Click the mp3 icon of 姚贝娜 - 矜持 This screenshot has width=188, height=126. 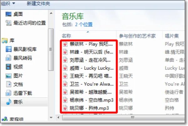65,108
